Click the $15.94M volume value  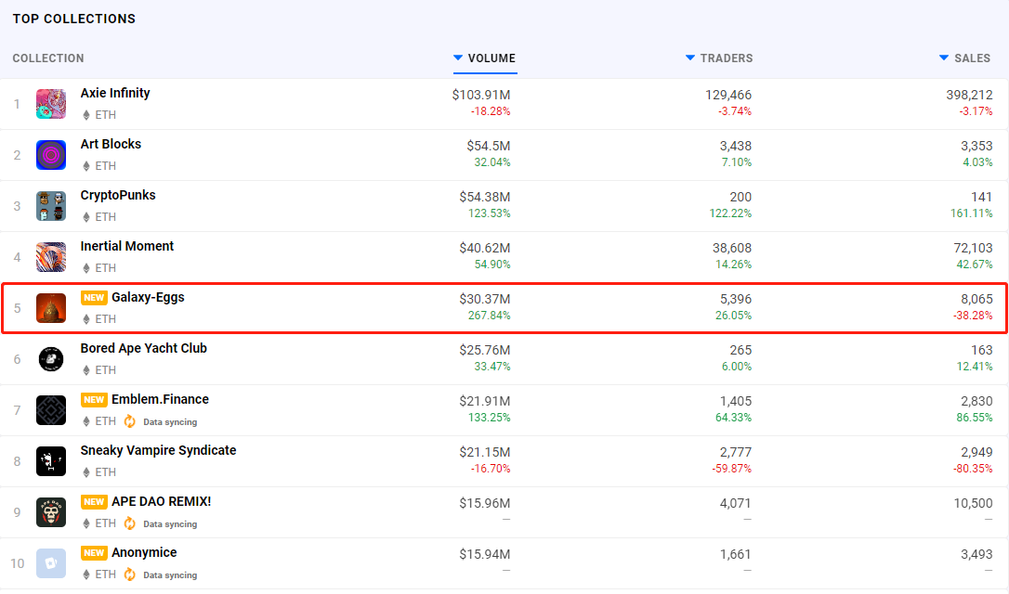click(485, 554)
